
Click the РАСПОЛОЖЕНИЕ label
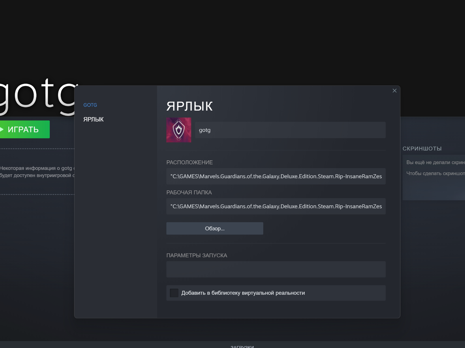pos(189,162)
